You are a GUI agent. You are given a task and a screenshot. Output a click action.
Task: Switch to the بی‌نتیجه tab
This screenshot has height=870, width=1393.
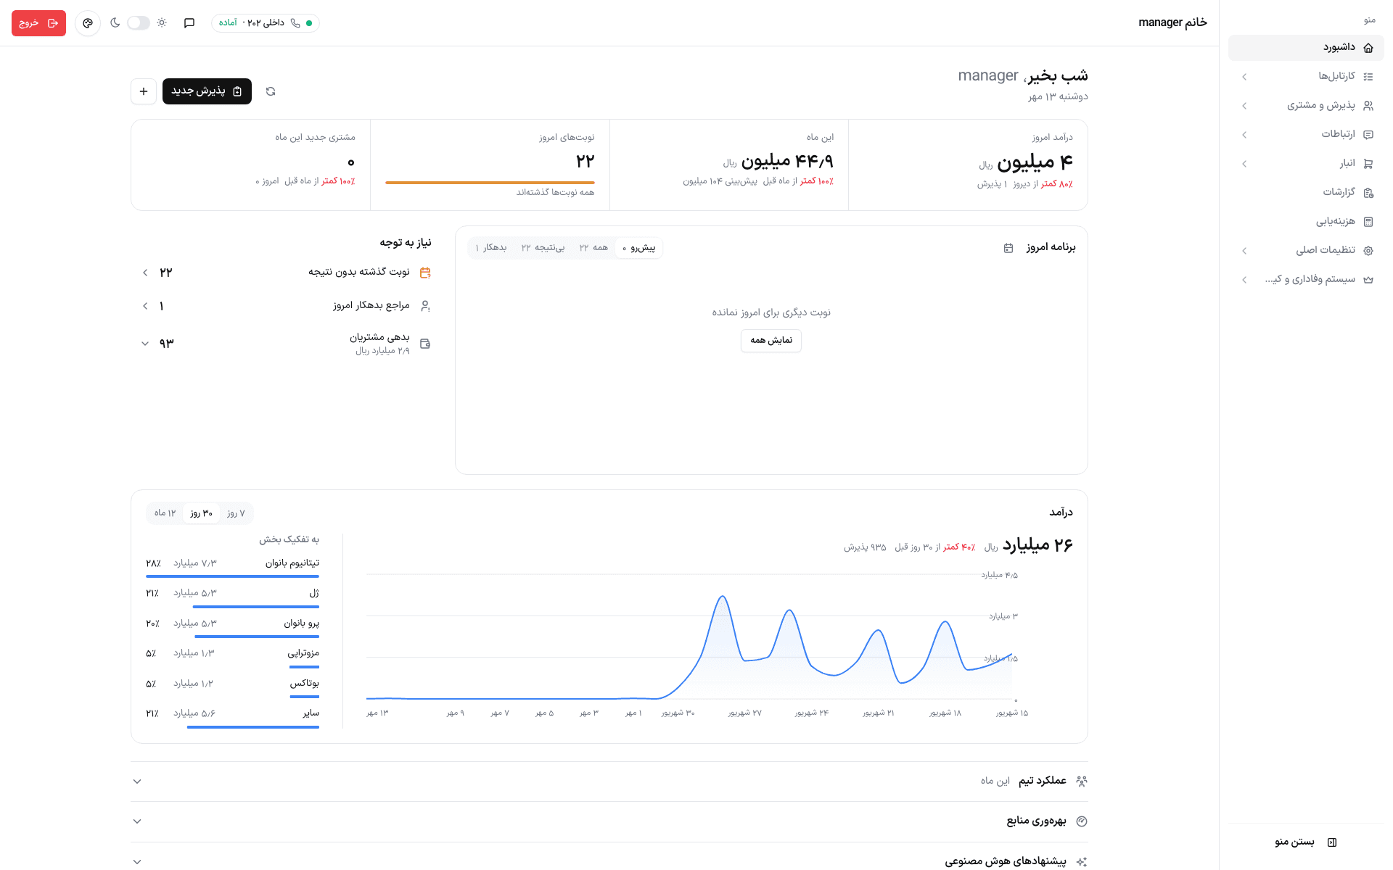(x=543, y=248)
